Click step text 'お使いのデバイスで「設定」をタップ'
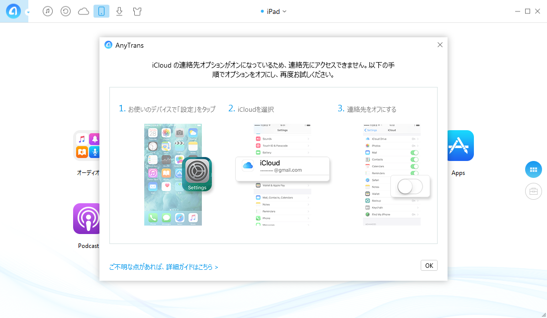The height and width of the screenshot is (318, 547). [172, 109]
